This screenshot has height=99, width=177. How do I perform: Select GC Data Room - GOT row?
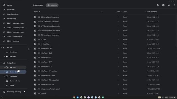(x=104, y=67)
